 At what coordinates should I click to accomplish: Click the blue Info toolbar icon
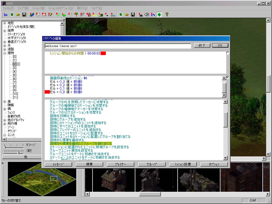click(6, 14)
